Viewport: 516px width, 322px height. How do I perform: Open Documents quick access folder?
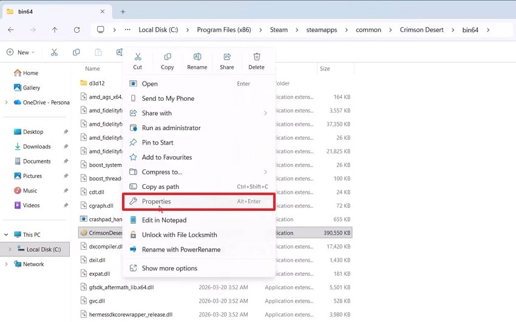click(32, 162)
